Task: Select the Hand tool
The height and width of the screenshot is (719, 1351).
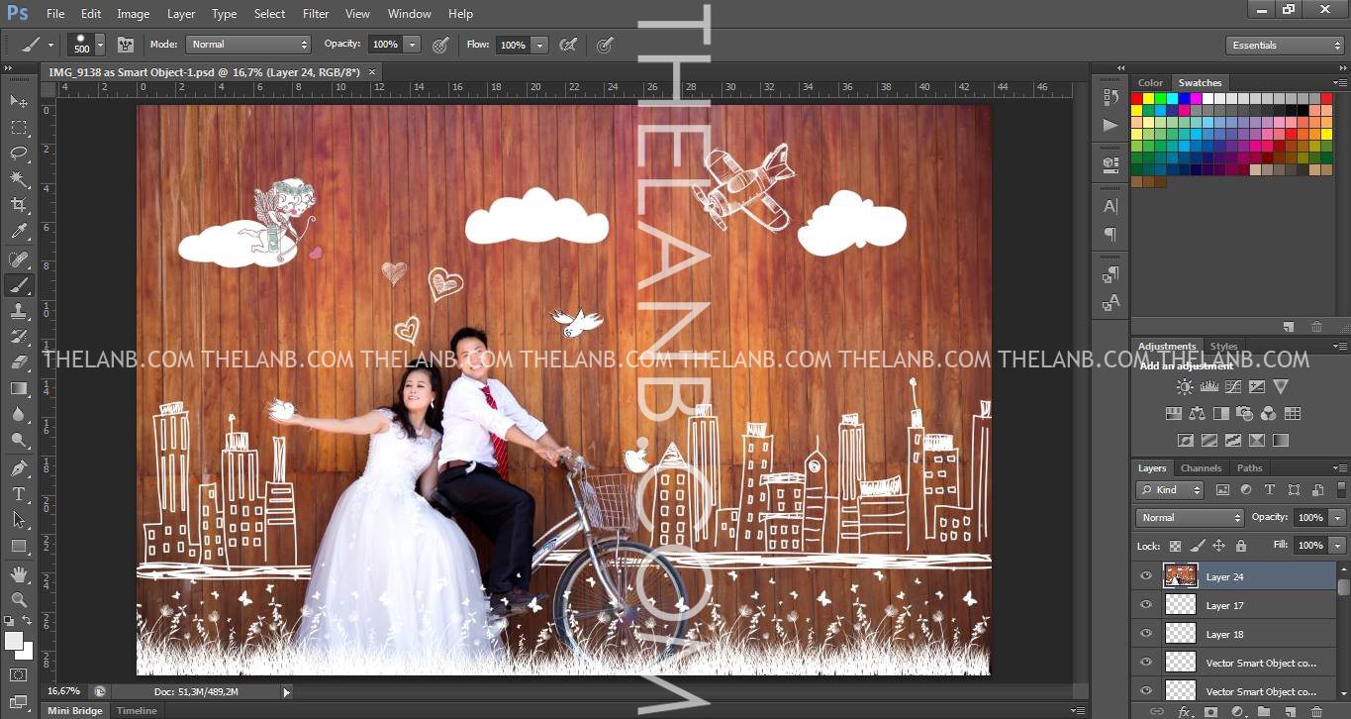Action: click(x=19, y=573)
